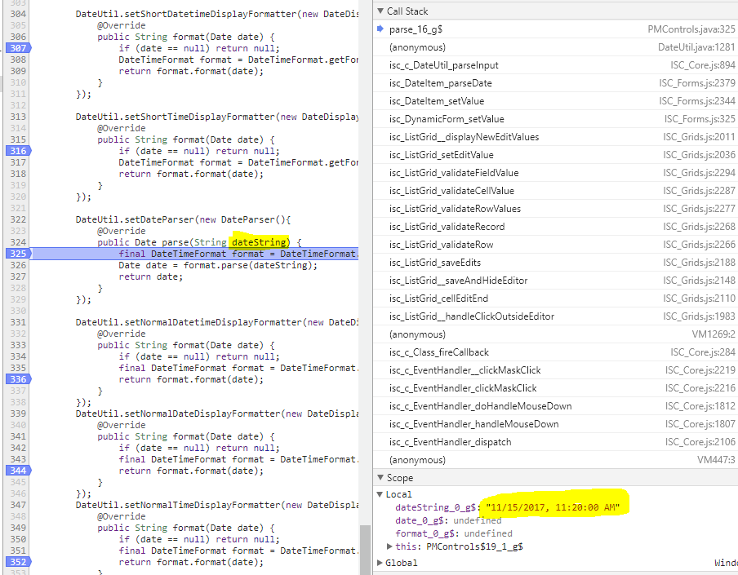738x575 pixels.
Task: Open the VM1269:2 source location link
Action: tap(714, 334)
